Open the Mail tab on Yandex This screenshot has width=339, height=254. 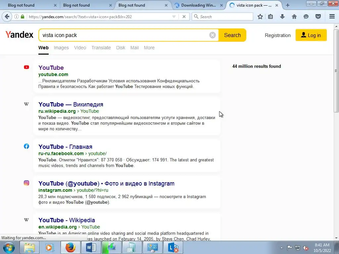pyautogui.click(x=134, y=48)
